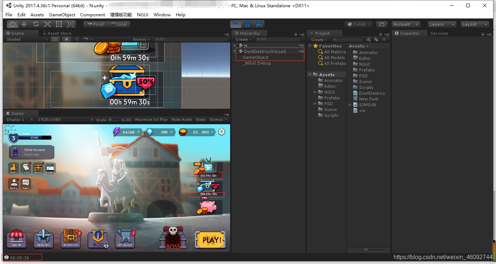
Task: Toggle Inspector panel lock icon
Action: (483, 34)
